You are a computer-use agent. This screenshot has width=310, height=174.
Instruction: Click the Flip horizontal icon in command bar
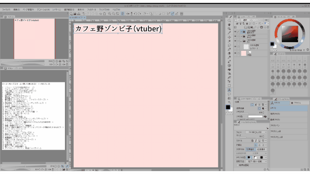coord(128,14)
